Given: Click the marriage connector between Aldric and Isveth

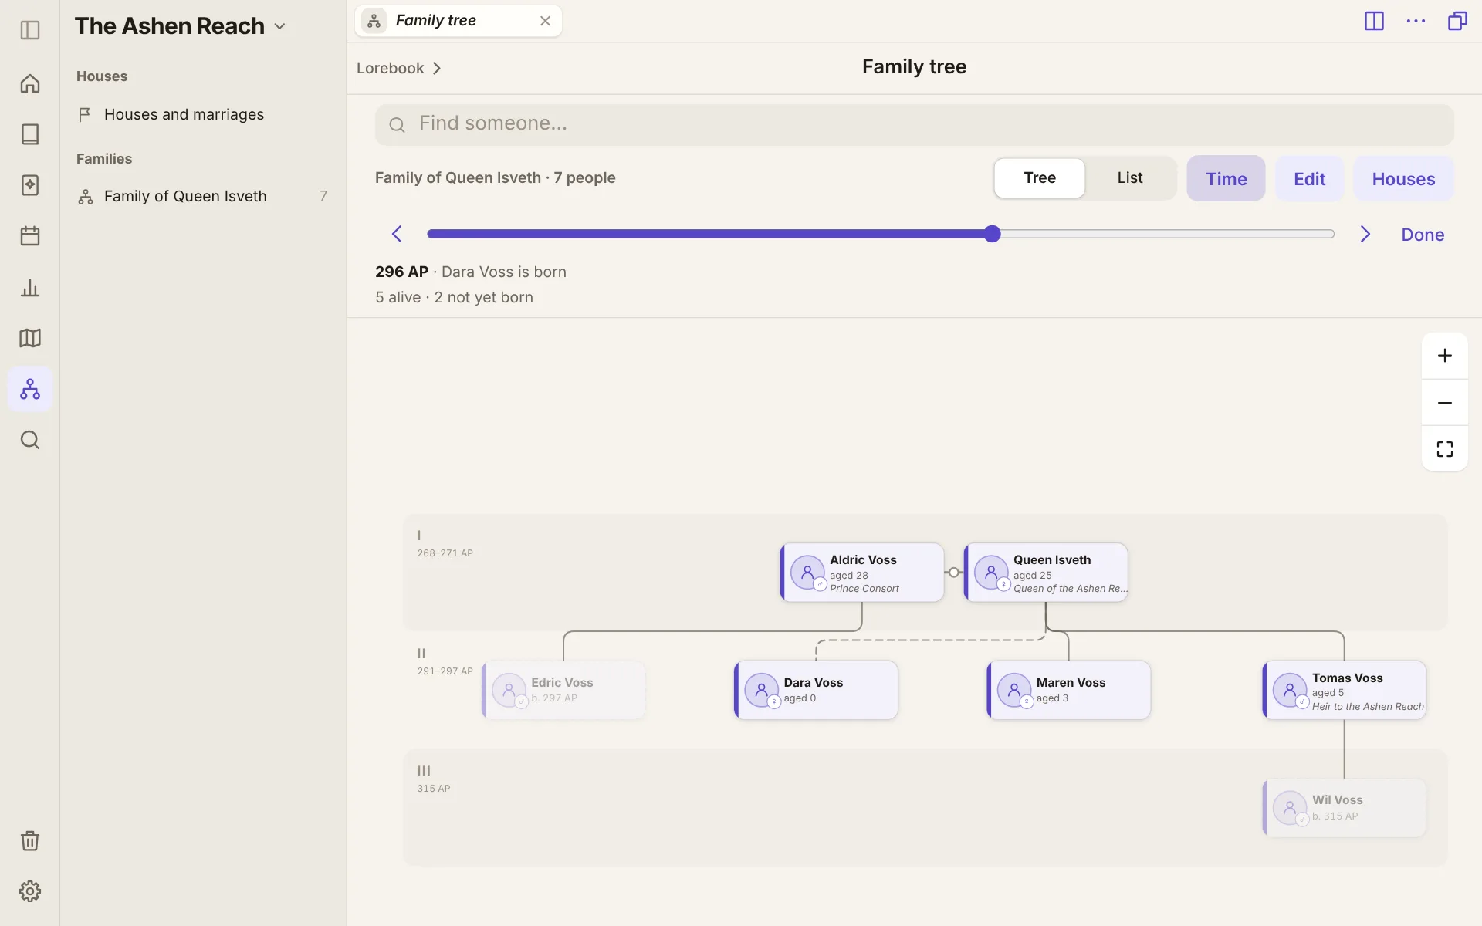Looking at the screenshot, I should [x=954, y=573].
